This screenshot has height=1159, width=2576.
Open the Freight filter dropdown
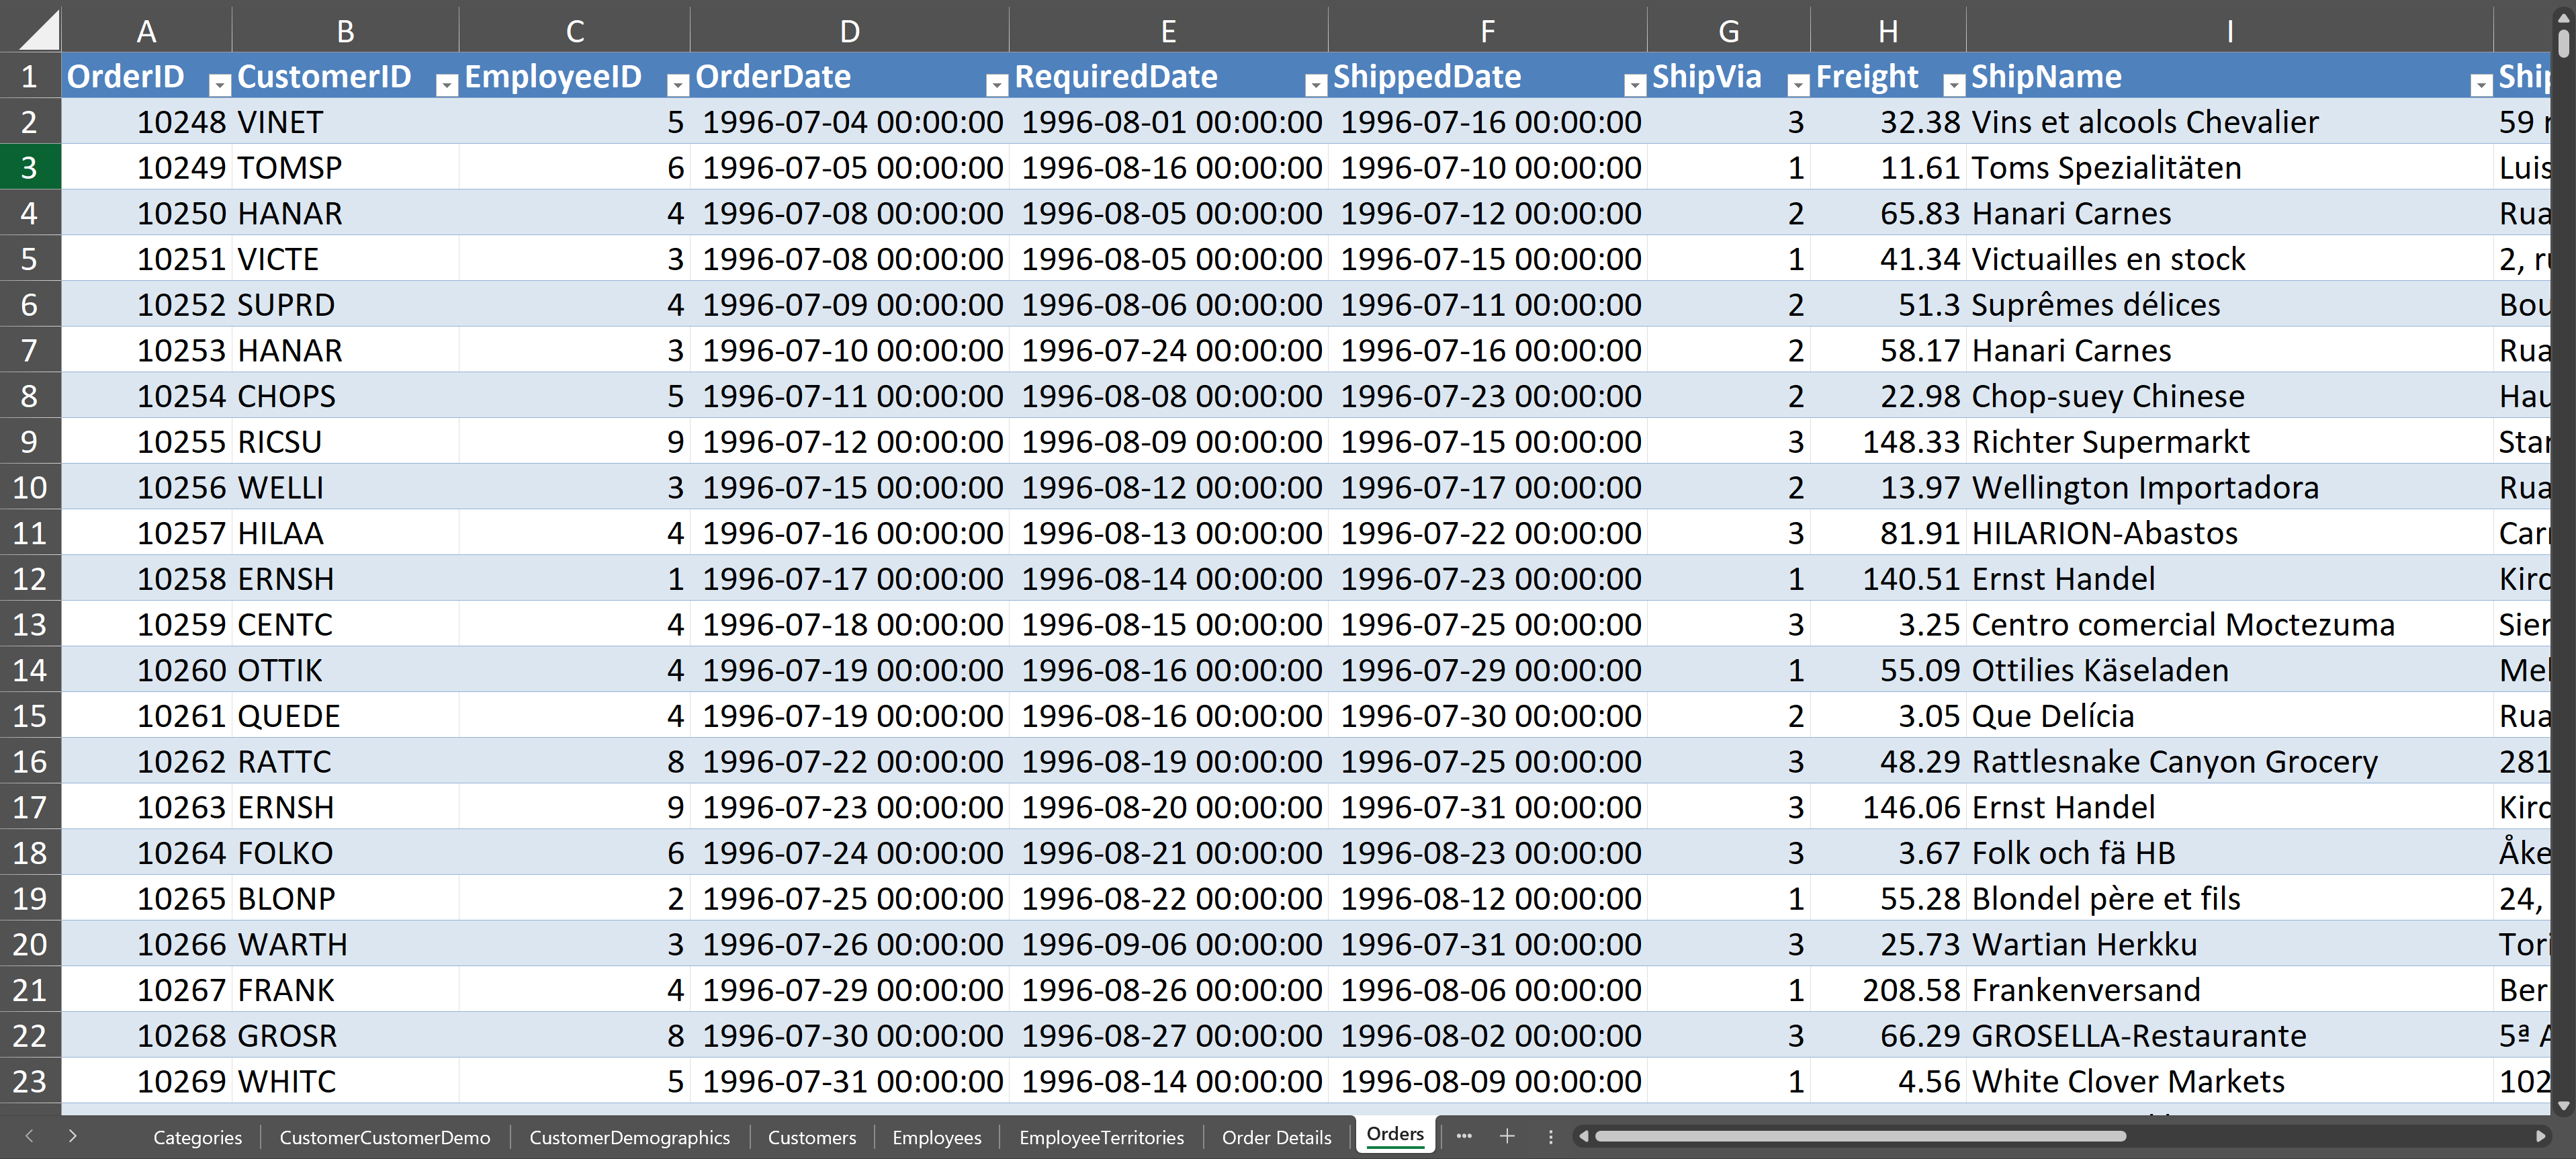[1954, 85]
